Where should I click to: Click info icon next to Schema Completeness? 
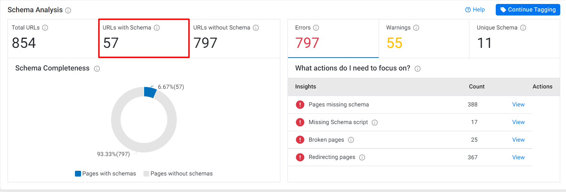(x=97, y=69)
